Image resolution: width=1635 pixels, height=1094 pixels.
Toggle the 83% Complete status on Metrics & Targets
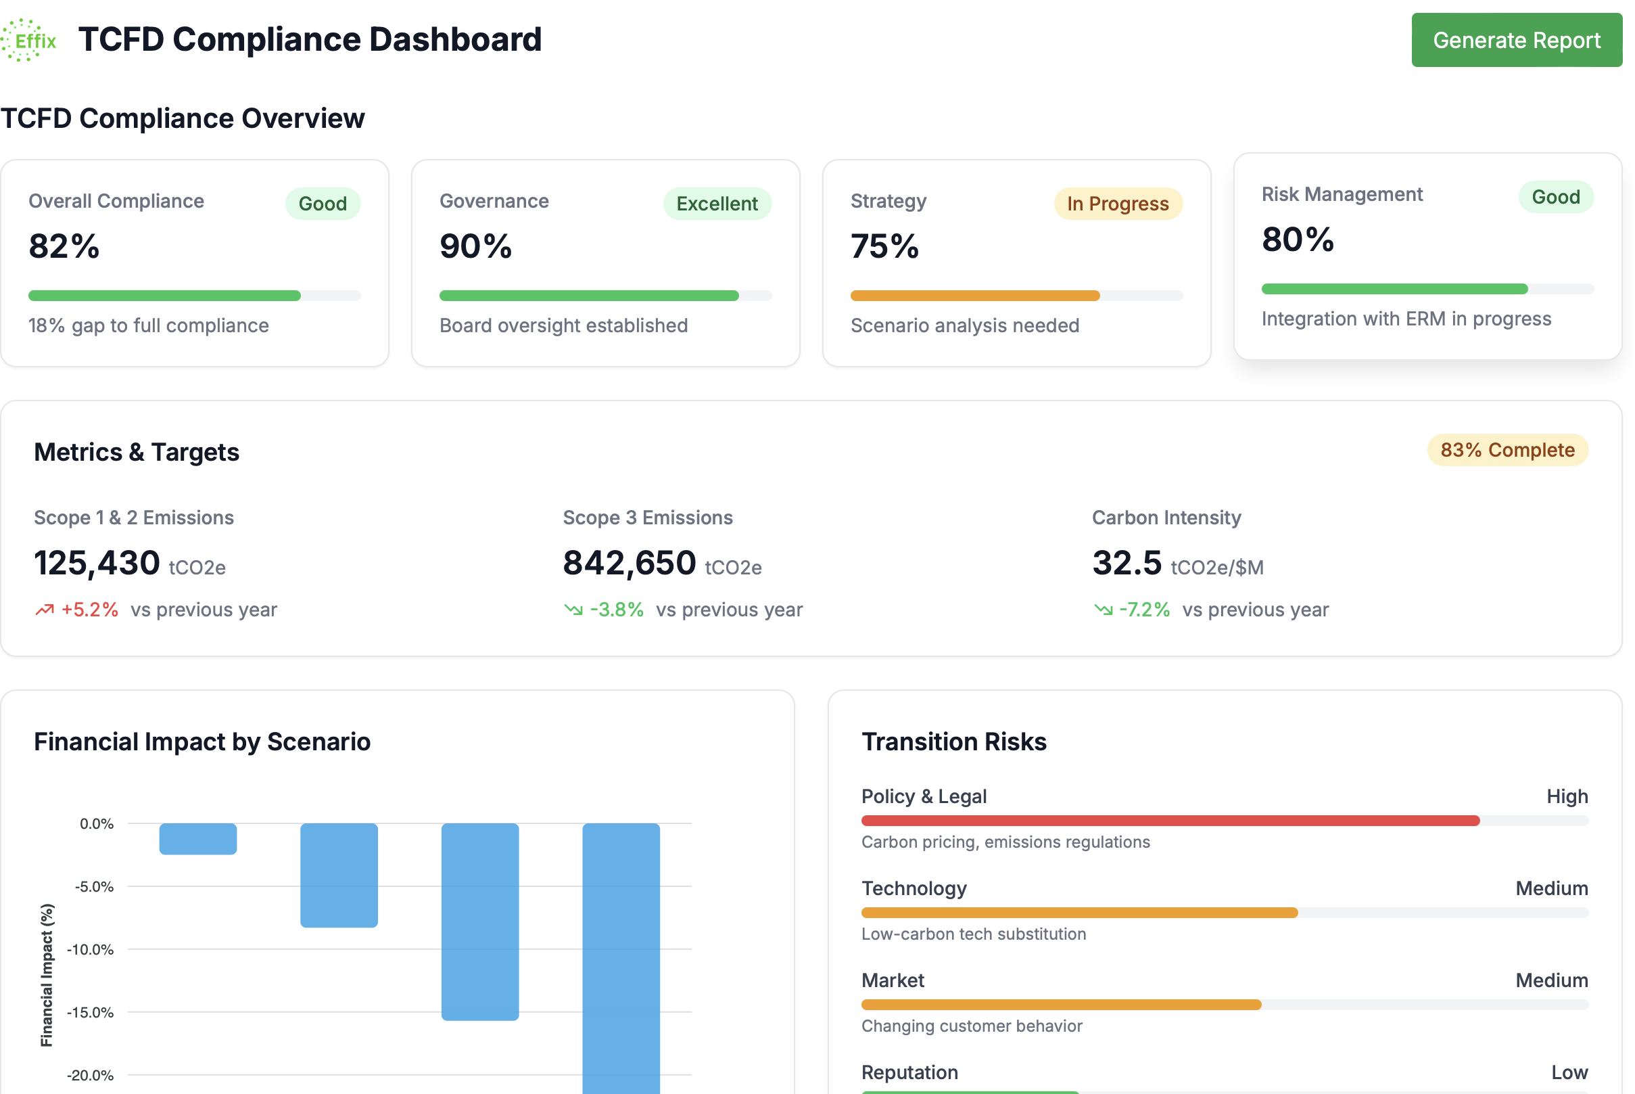1507,450
